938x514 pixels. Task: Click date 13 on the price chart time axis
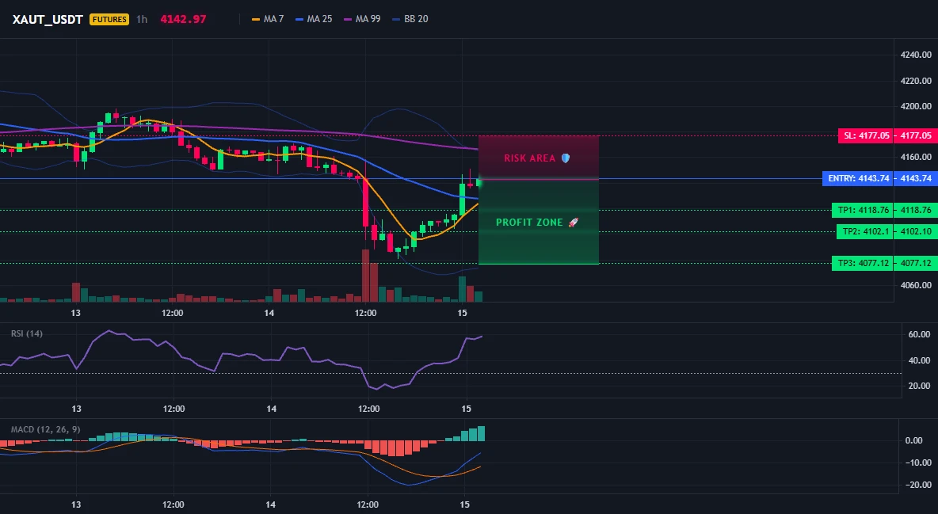76,313
